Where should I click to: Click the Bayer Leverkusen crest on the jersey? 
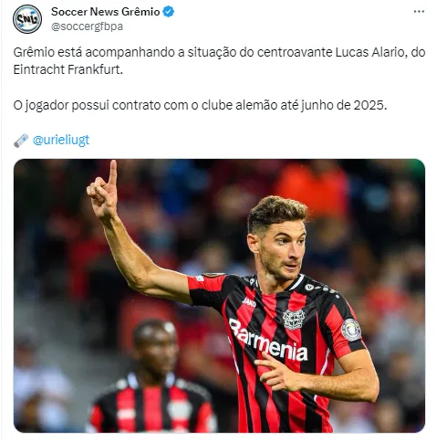coord(294,320)
